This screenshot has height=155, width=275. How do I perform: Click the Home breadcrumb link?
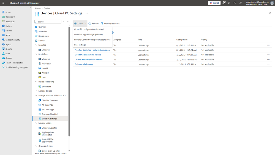pos(37,8)
